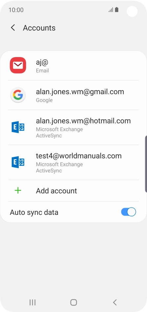Tap the Google logo icon
Viewport: 147px width, 312px height.
tap(18, 95)
